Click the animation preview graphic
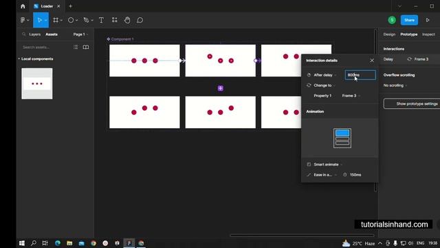The width and height of the screenshot is (440, 248). point(342,138)
